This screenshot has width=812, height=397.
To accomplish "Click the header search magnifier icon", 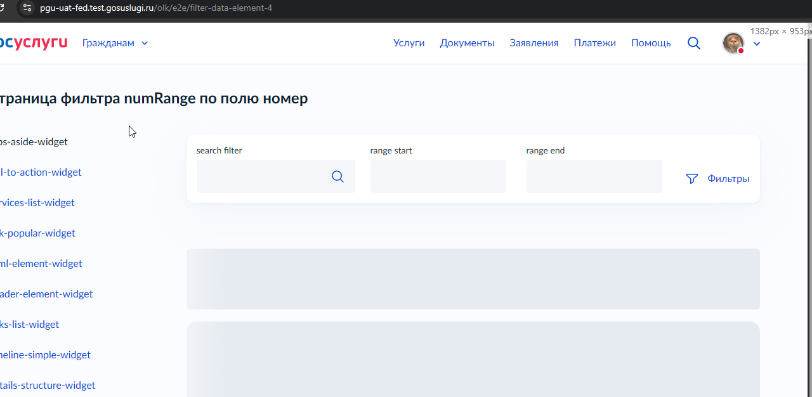I will tap(694, 43).
